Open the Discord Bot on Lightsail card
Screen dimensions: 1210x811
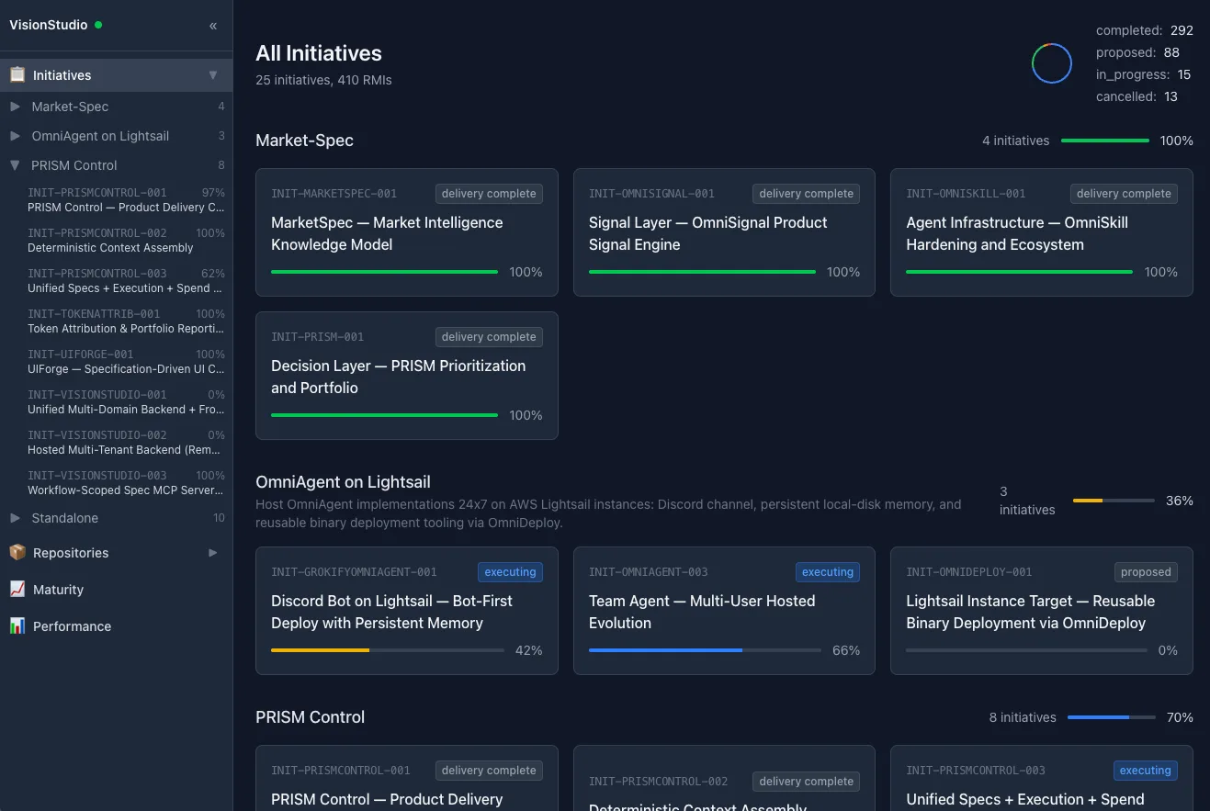pyautogui.click(x=407, y=611)
